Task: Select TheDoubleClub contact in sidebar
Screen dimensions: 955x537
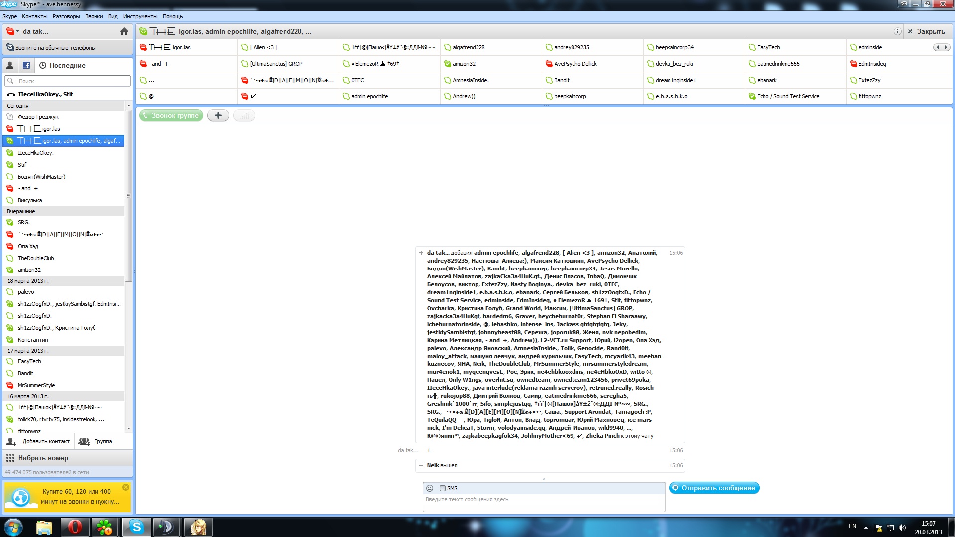Action: pyautogui.click(x=64, y=258)
